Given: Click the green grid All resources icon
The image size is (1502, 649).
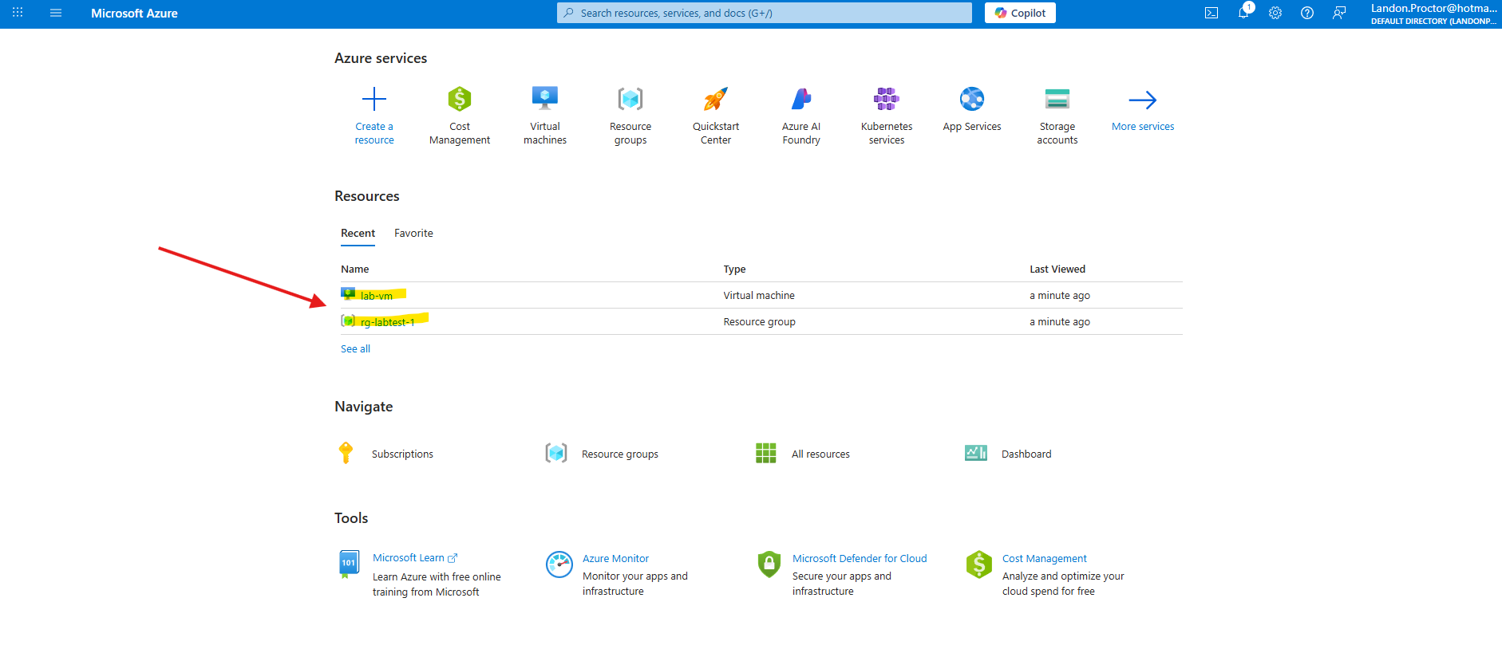Looking at the screenshot, I should (766, 453).
